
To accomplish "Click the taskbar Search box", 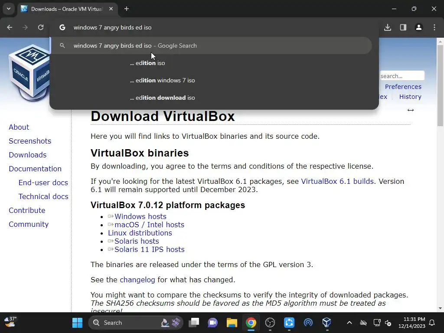I will 136,323.
